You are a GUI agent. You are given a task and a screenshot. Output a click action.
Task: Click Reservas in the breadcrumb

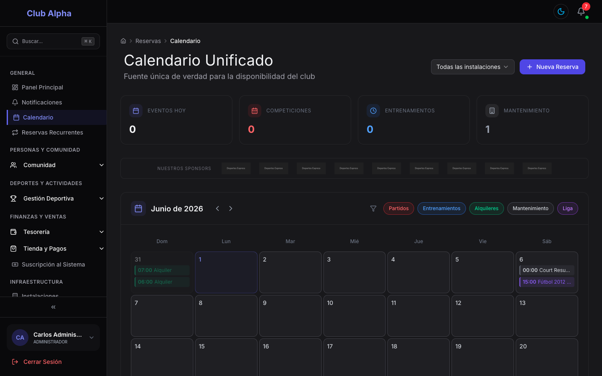(x=148, y=41)
